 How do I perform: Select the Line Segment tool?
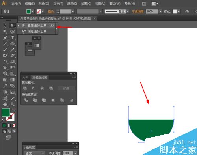pos(5,44)
